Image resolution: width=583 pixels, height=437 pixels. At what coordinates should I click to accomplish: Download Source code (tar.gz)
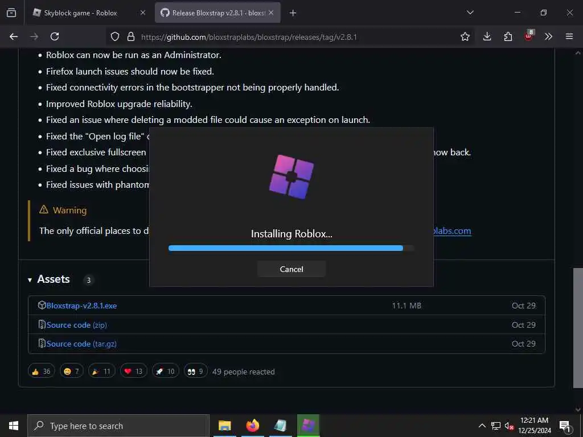[81, 344]
